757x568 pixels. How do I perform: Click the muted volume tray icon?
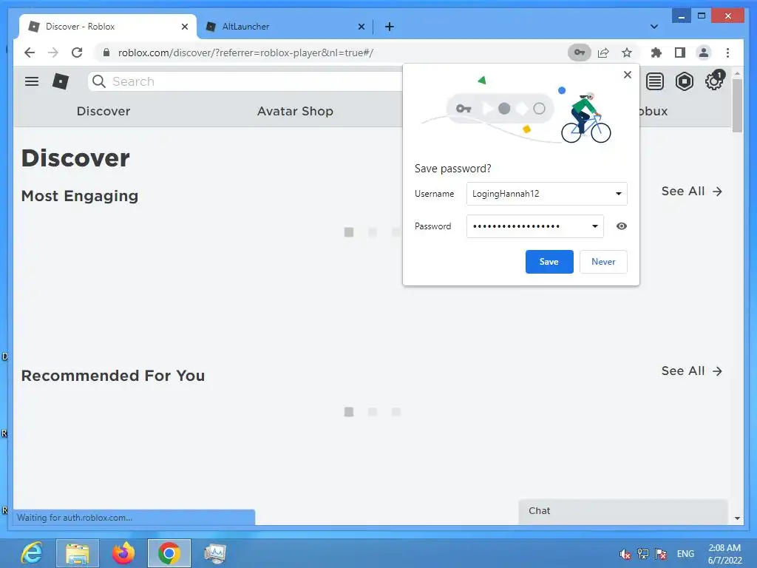(x=625, y=554)
